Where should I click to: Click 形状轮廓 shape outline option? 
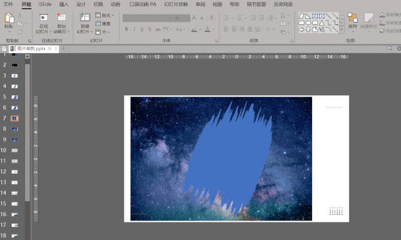(x=390, y=23)
